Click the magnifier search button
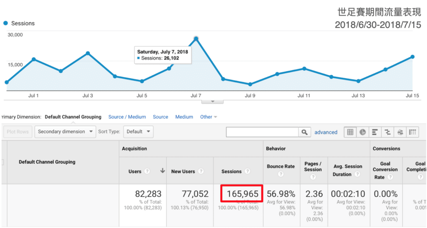This screenshot has height=228, width=427. coord(305,132)
